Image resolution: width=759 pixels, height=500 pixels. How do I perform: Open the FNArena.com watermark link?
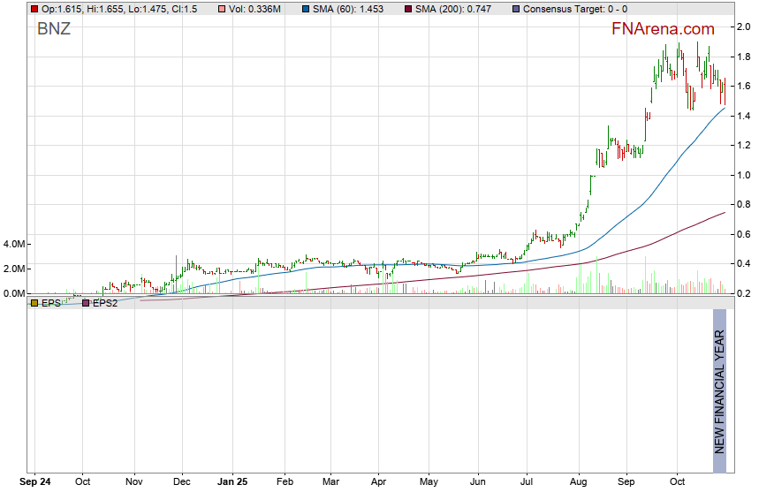(663, 29)
